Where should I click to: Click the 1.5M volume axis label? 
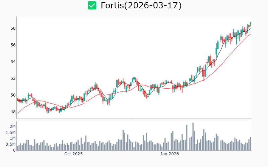[10, 132]
